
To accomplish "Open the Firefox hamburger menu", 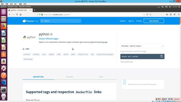I will pos(179,14).
